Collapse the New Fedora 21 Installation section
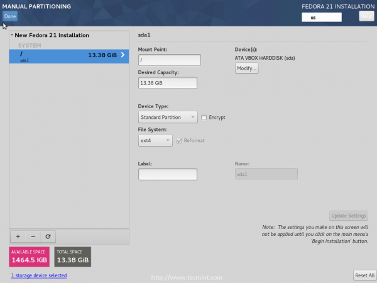 12,35
